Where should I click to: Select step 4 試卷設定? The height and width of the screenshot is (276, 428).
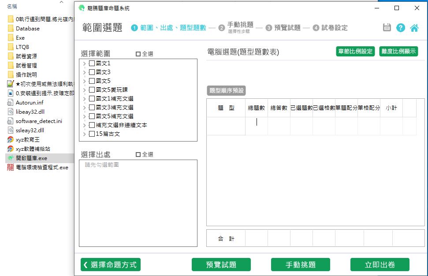click(316, 28)
